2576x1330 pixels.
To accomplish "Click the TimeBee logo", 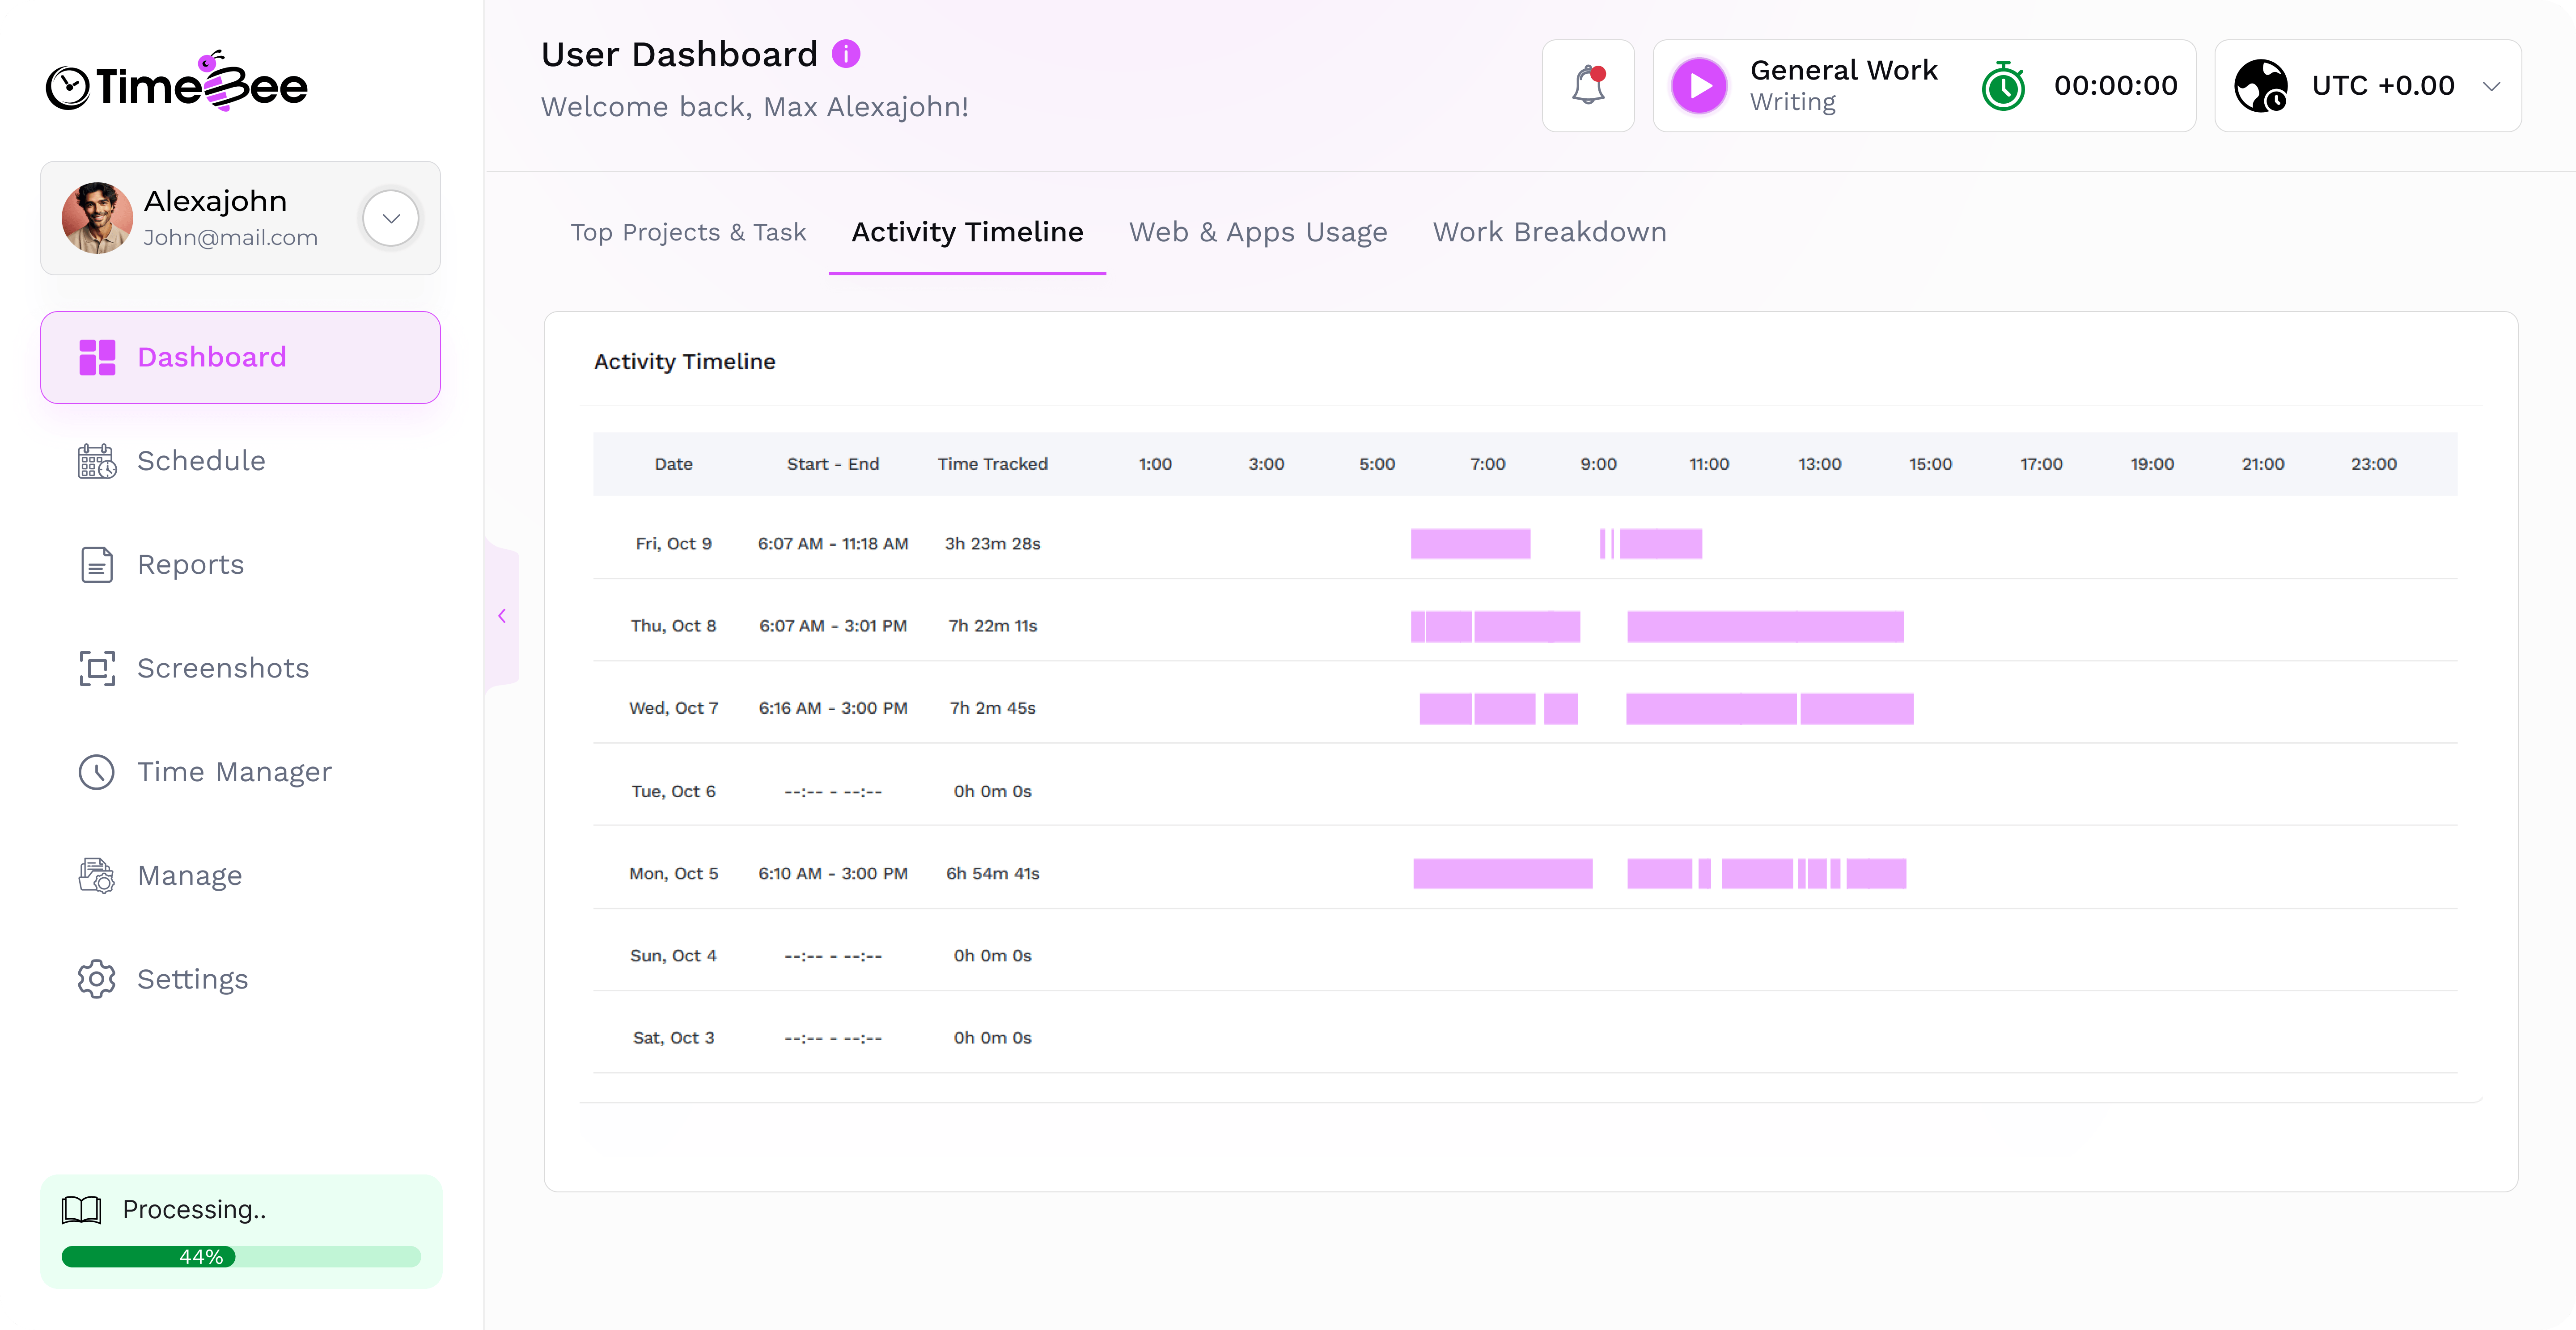I will point(177,82).
